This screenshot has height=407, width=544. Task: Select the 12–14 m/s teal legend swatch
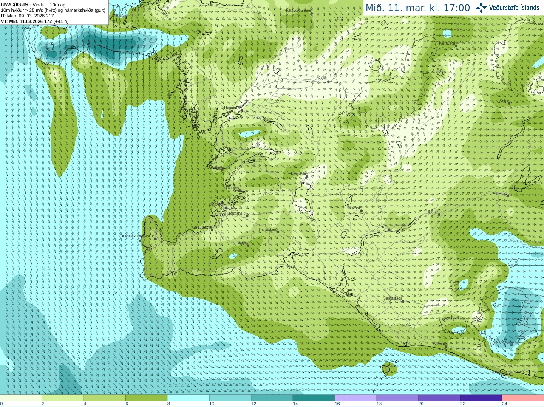(272, 398)
